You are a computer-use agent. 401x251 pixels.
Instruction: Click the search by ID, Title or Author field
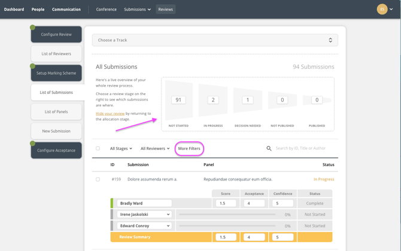pos(302,148)
